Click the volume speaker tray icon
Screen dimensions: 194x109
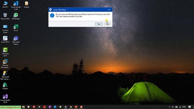coord(173,107)
